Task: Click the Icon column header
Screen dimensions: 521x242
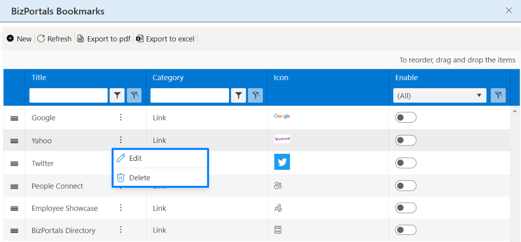Action: click(281, 78)
